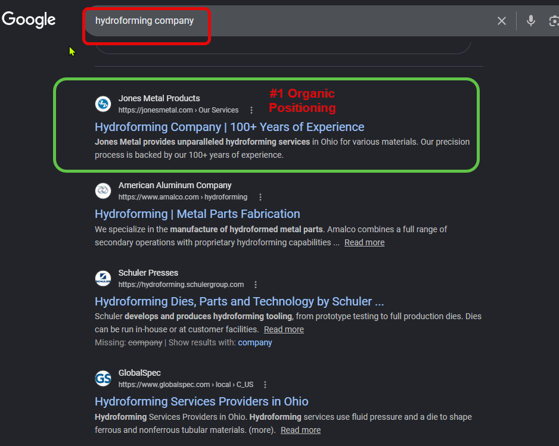Click the Jones Metal Products favicon

(x=103, y=104)
